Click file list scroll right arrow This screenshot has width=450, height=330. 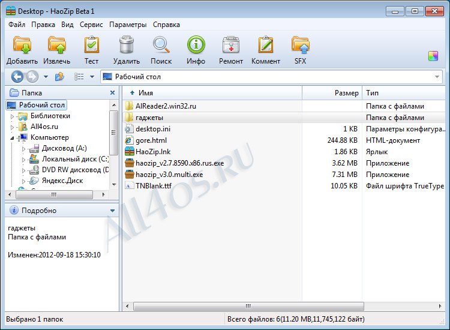pos(440,306)
